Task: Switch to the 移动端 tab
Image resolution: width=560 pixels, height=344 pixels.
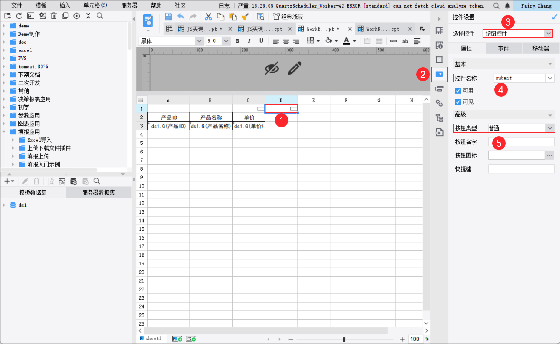Action: [541, 48]
